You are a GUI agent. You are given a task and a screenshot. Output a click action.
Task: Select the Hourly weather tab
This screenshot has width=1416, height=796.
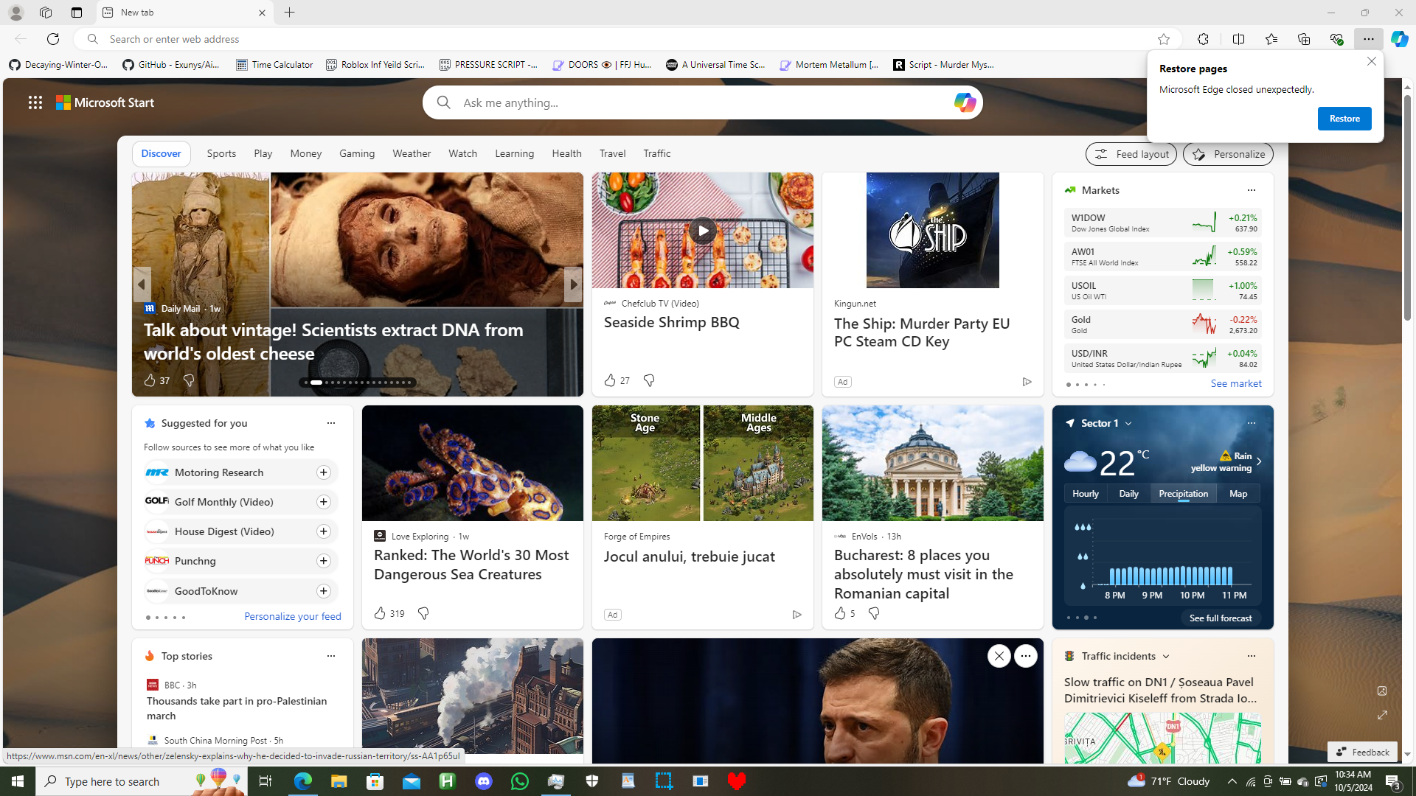[1085, 493]
